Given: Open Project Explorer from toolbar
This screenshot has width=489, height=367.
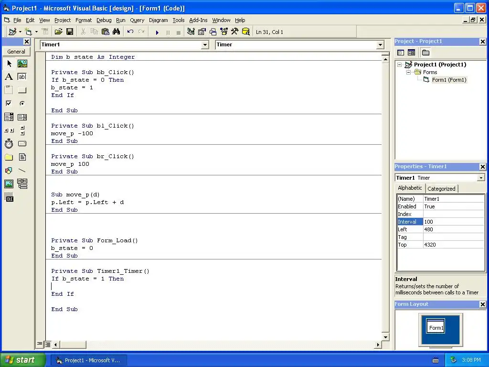Looking at the screenshot, I should [191, 32].
